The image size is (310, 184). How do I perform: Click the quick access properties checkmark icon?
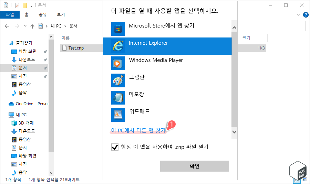tap(17, 5)
